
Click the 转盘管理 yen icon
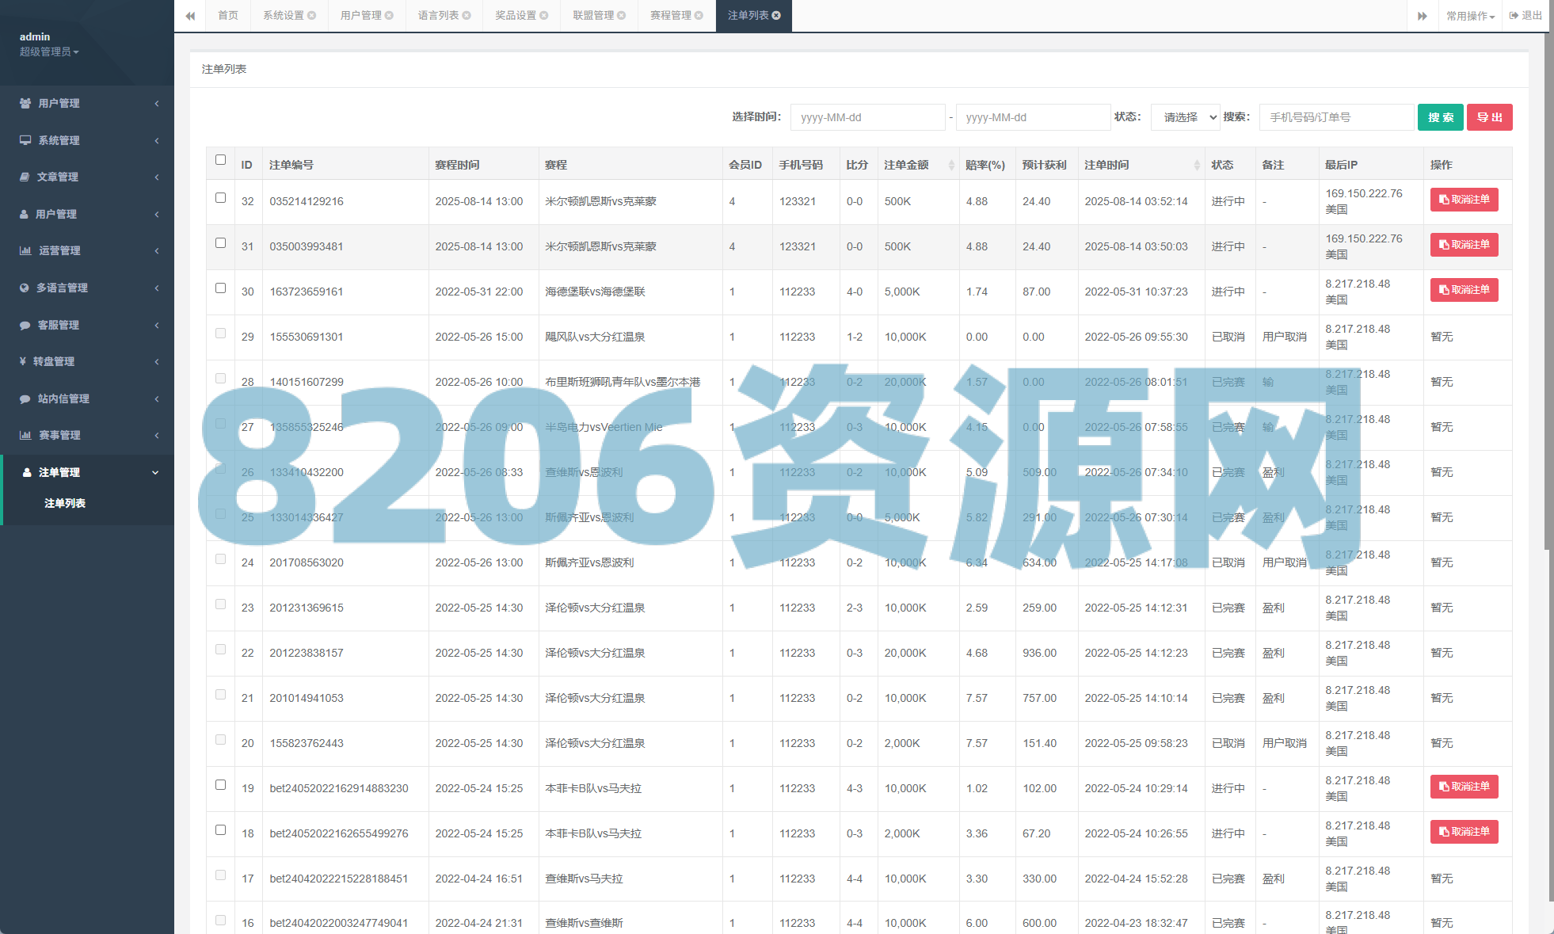(23, 361)
